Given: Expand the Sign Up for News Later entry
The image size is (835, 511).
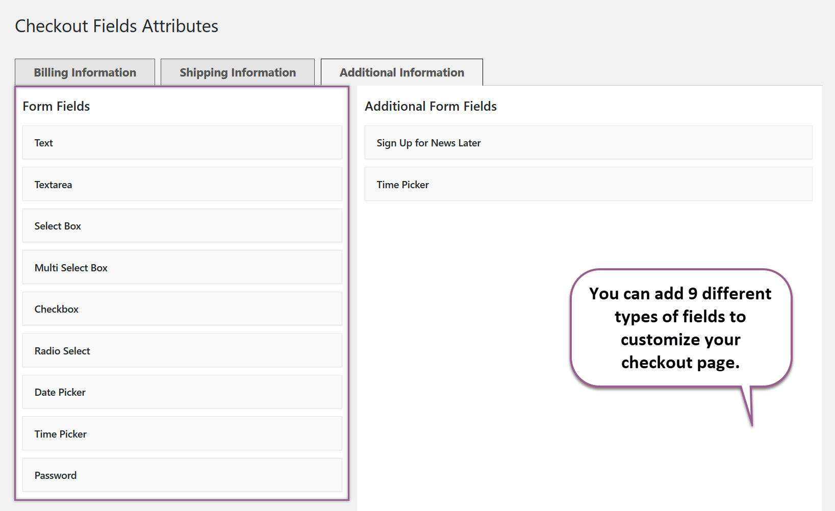Looking at the screenshot, I should click(588, 143).
